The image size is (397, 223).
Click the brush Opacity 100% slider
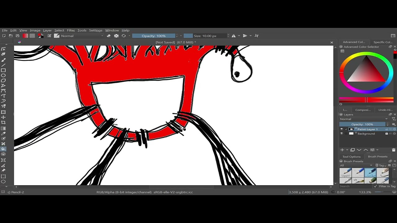pyautogui.click(x=154, y=36)
